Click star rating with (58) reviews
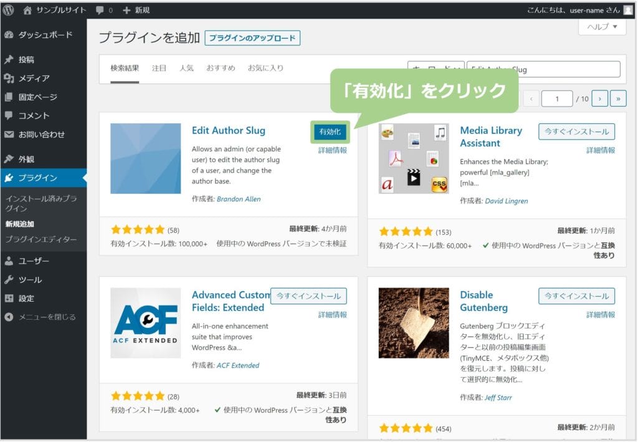638x442 pixels. coord(138,230)
